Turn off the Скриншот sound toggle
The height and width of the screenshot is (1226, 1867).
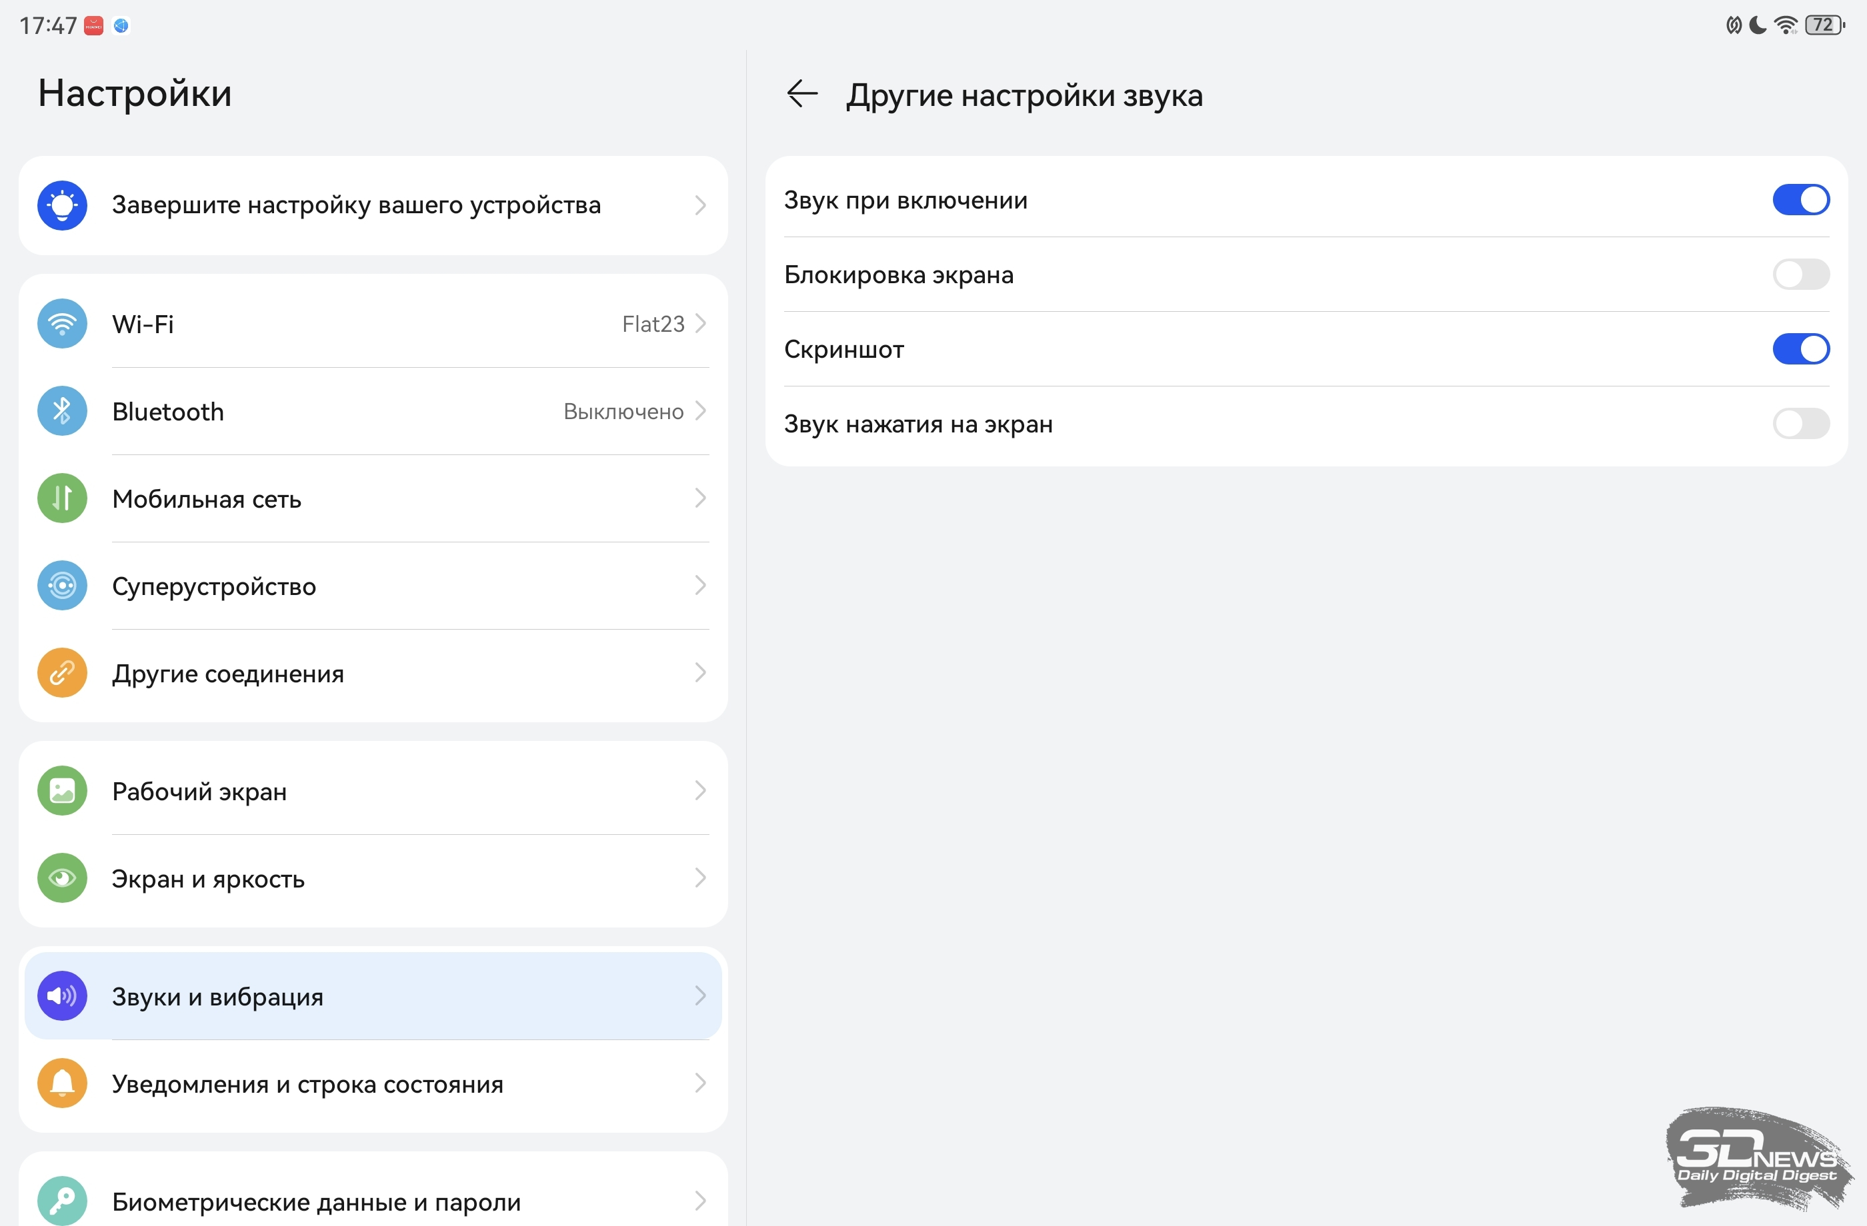pyautogui.click(x=1801, y=349)
